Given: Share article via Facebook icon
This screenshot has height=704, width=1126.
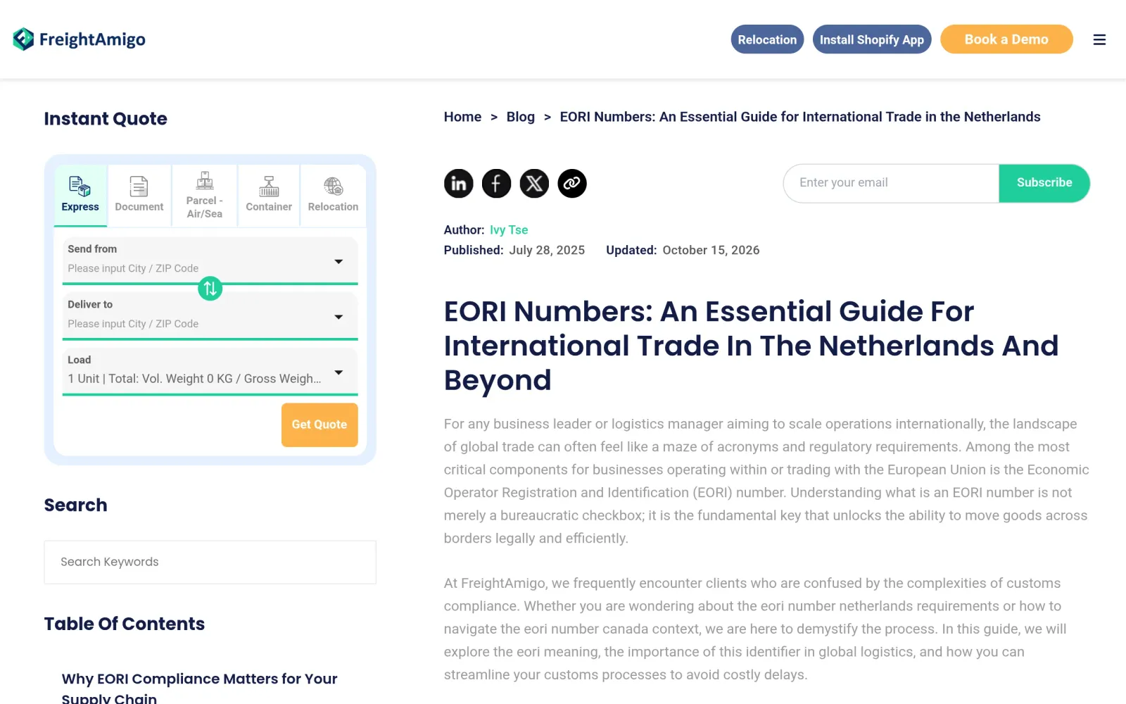Looking at the screenshot, I should click(496, 184).
